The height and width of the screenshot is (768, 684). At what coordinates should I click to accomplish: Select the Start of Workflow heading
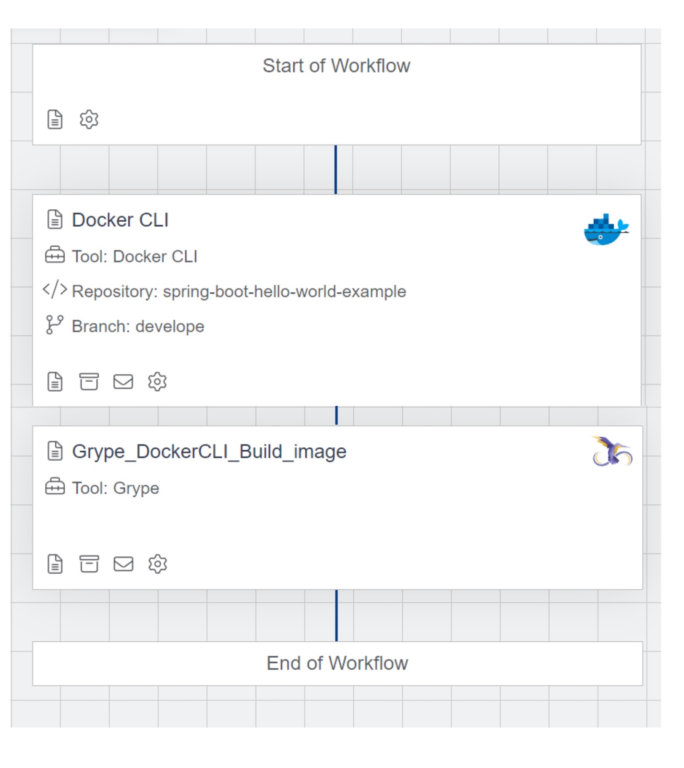click(336, 66)
